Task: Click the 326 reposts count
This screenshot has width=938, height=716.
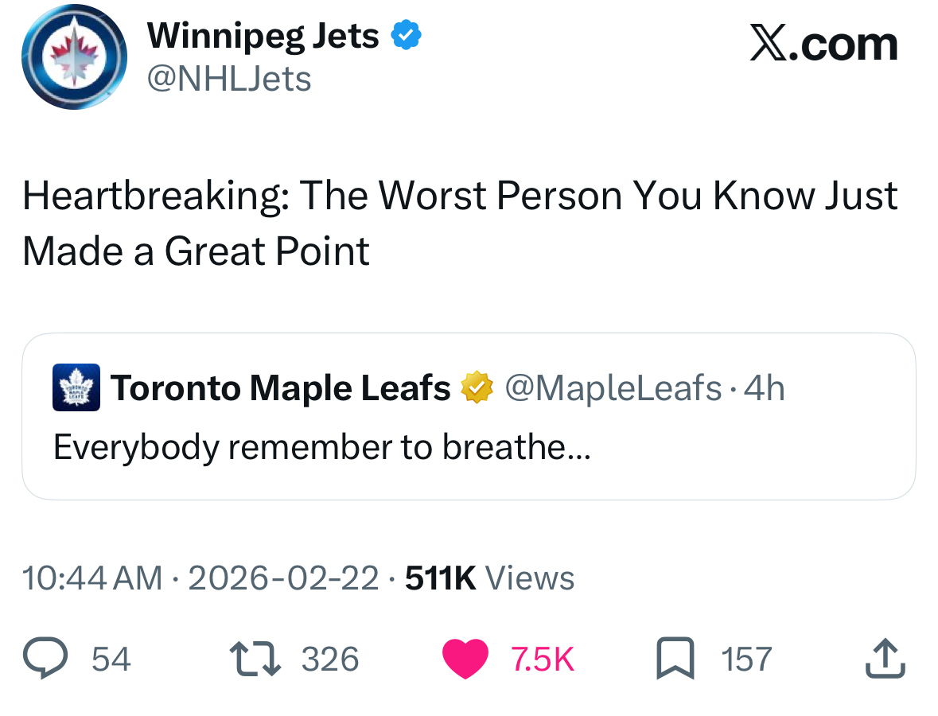Action: click(x=330, y=660)
